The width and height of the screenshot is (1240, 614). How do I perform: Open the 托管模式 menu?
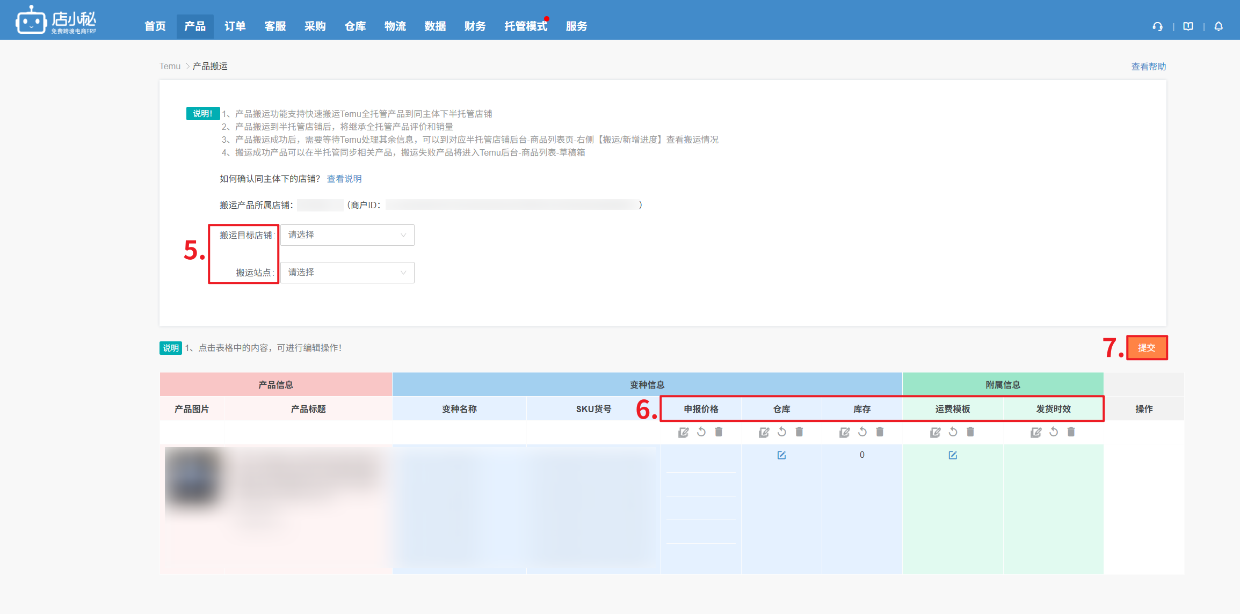pyautogui.click(x=525, y=26)
